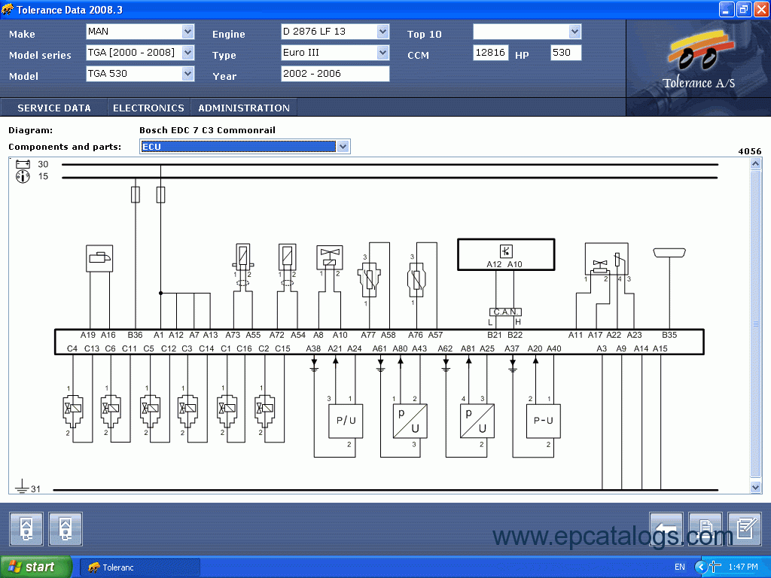The width and height of the screenshot is (771, 578).
Task: Open the Windows start menu
Action: (x=36, y=567)
